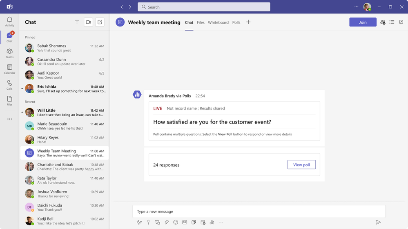The width and height of the screenshot is (408, 229).
Task: Open Calendar from the left rail
Action: 9,69
